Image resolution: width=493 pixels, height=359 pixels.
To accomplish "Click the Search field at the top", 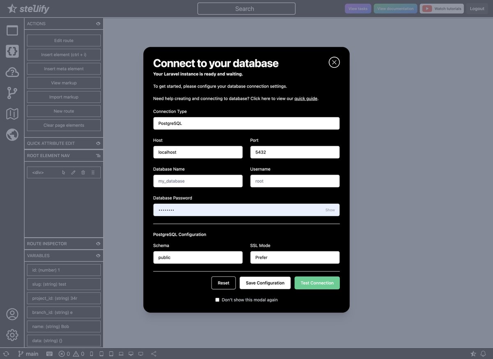I will click(x=246, y=8).
